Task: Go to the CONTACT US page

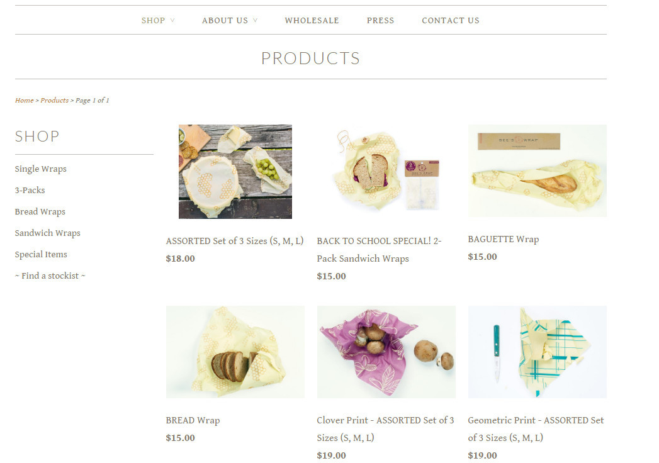Action: pos(451,21)
